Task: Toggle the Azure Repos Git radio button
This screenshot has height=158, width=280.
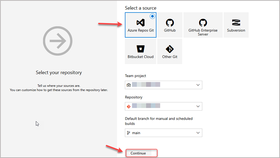Action: tap(152, 16)
